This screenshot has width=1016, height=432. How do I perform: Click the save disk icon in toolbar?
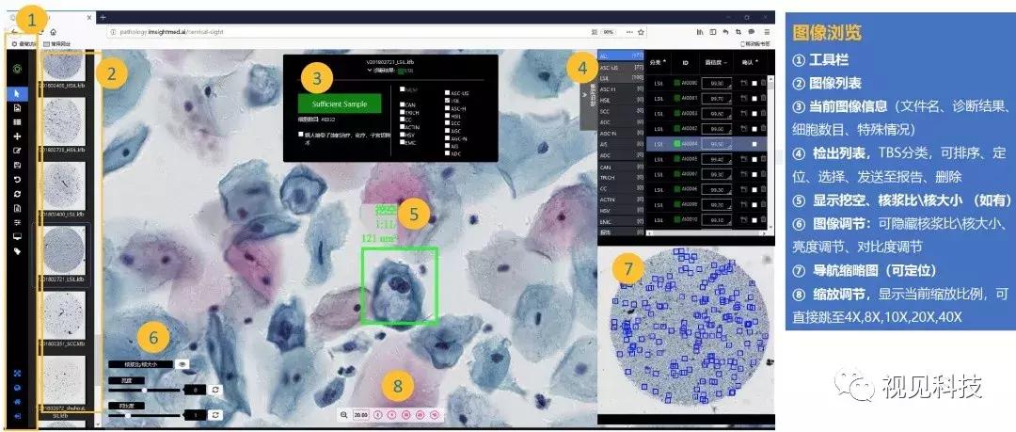click(x=17, y=165)
